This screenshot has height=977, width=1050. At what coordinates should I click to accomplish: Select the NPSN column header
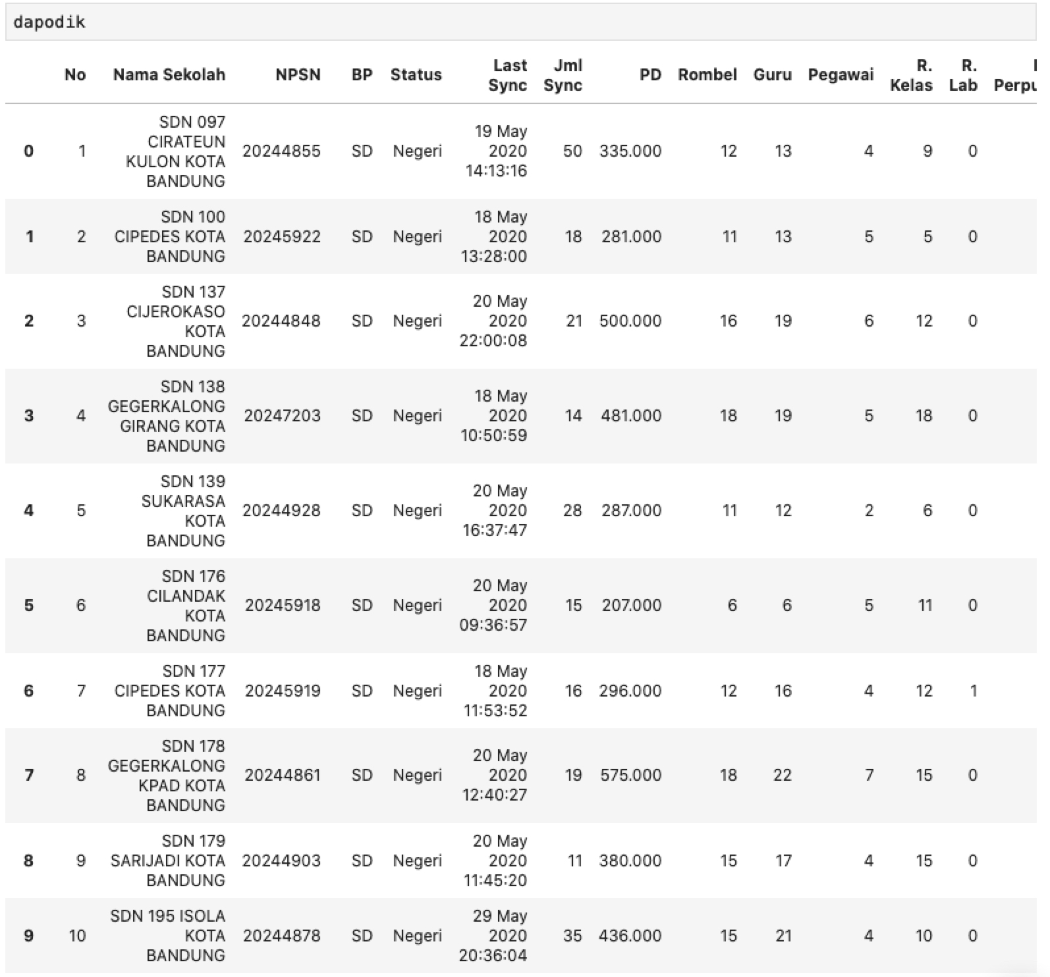pos(298,75)
